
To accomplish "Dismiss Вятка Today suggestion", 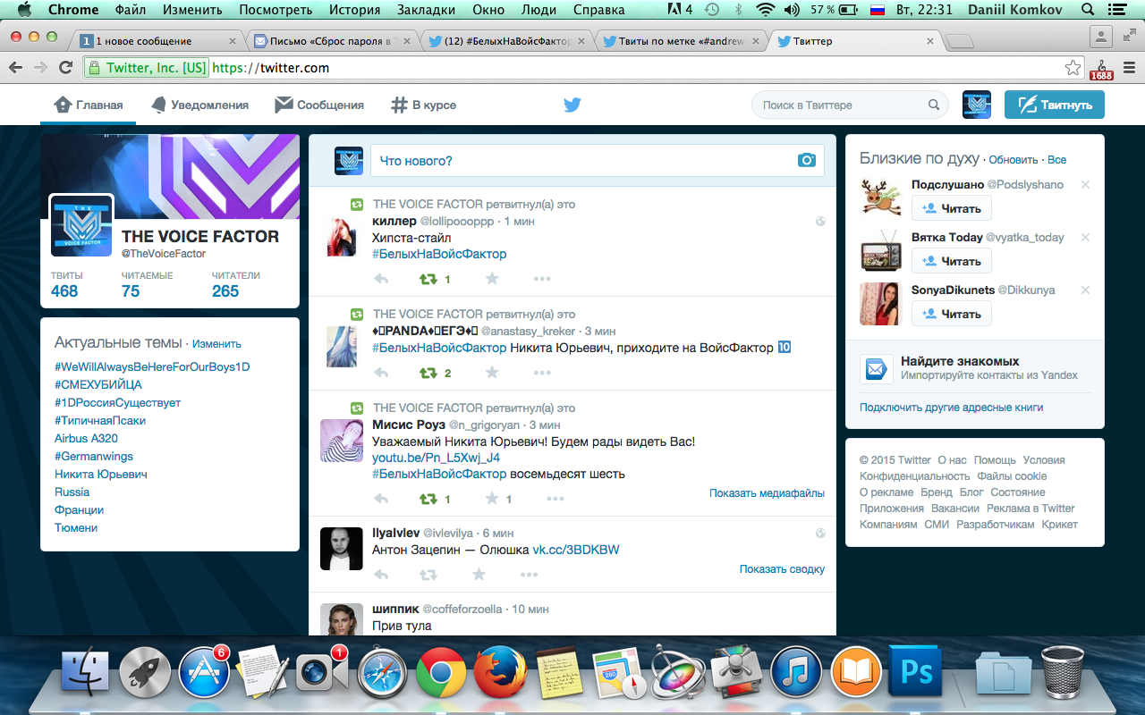I will [x=1085, y=238].
